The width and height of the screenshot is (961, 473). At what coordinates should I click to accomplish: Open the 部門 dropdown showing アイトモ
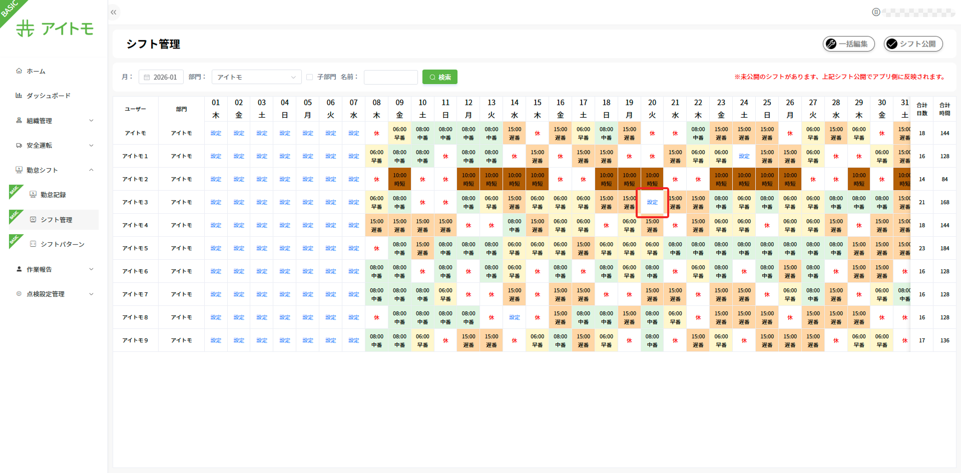click(x=256, y=77)
